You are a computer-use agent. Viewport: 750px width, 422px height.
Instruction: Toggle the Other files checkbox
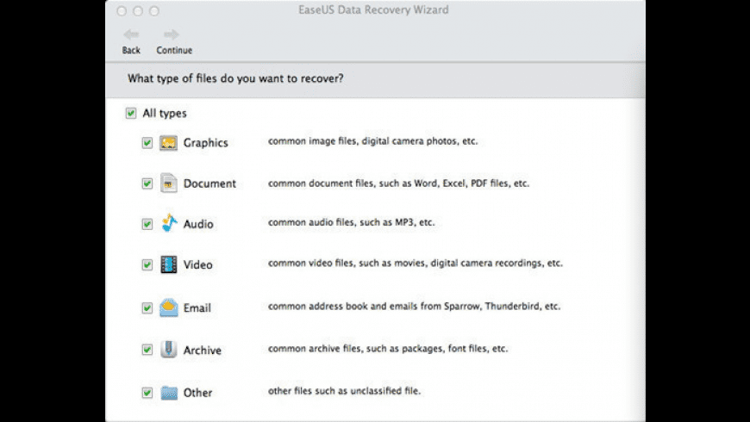pyautogui.click(x=147, y=393)
